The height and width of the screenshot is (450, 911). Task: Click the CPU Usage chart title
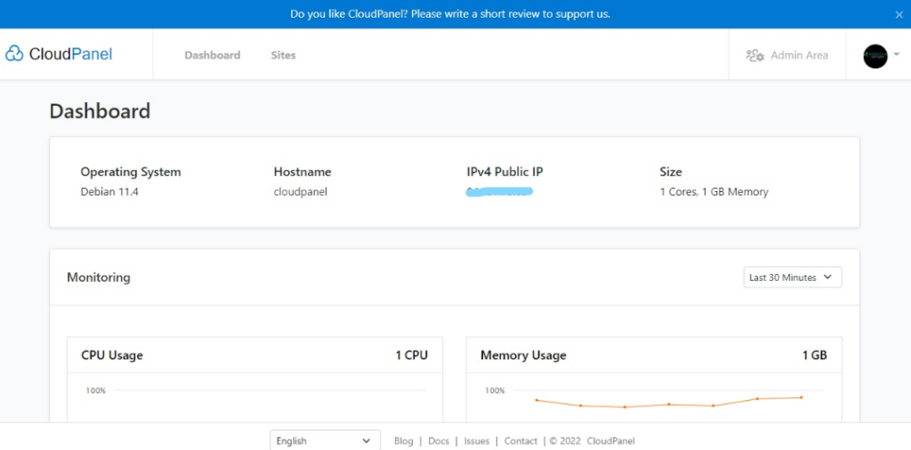click(x=112, y=356)
